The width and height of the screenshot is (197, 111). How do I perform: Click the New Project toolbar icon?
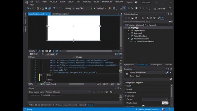pos(38,8)
